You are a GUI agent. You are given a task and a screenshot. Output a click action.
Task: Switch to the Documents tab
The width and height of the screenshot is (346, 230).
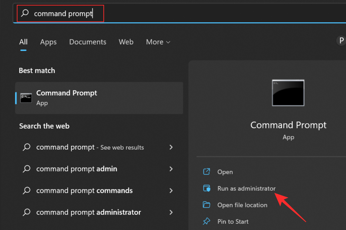(x=87, y=42)
